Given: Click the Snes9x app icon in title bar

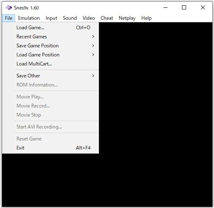Looking at the screenshot, I should click(9, 8).
